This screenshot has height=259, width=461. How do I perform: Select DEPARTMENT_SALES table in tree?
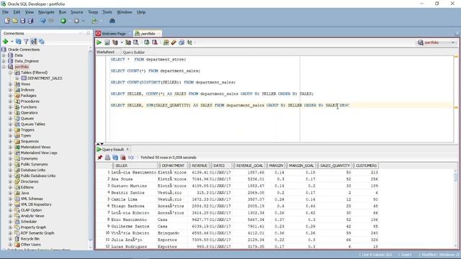point(45,78)
